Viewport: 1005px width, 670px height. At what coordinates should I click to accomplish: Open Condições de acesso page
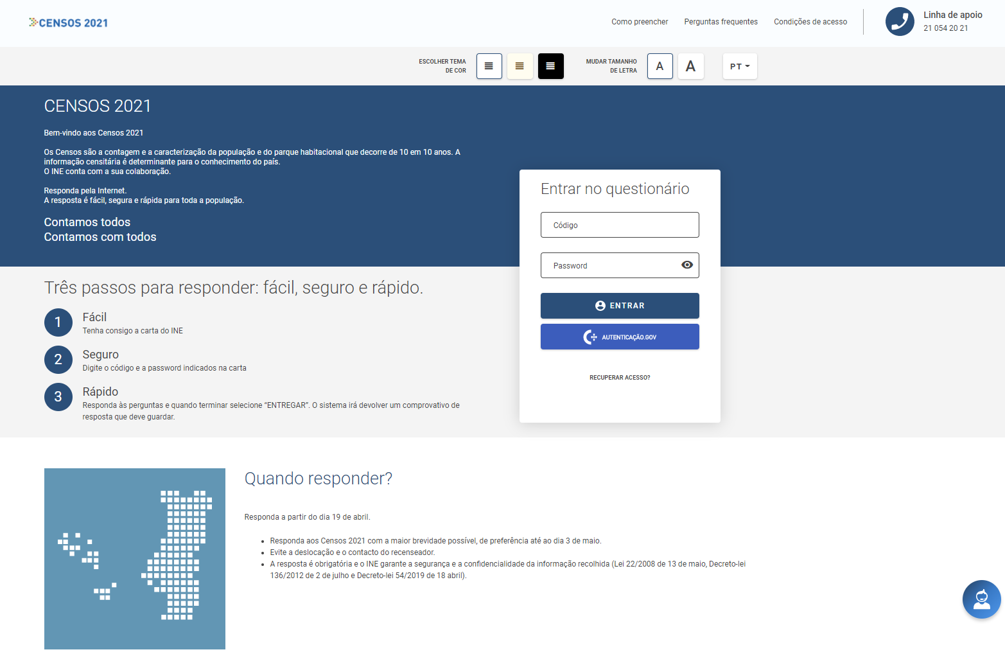pyautogui.click(x=810, y=22)
